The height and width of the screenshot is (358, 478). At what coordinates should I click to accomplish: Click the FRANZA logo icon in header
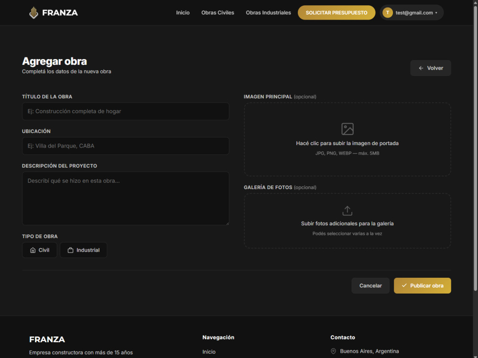tap(34, 13)
